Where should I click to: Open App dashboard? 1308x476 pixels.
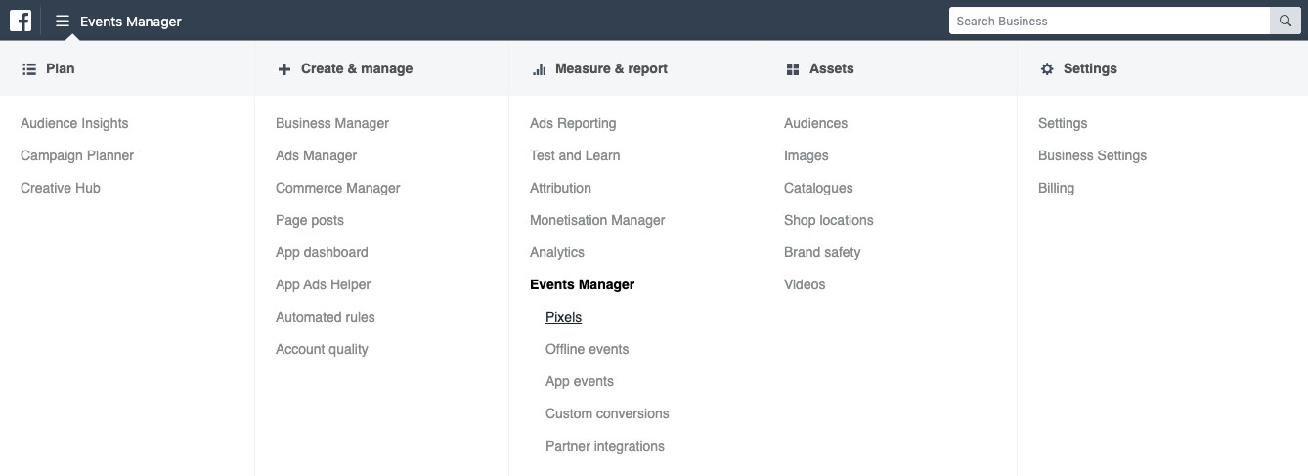click(322, 252)
